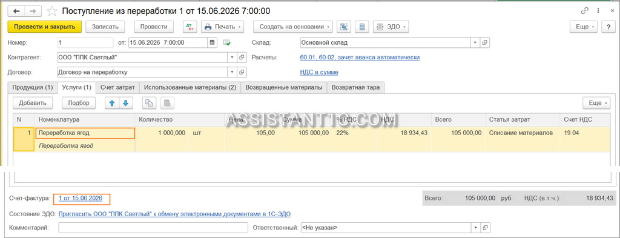
Task: Expand the Печать dropdown menu
Action: point(223,27)
